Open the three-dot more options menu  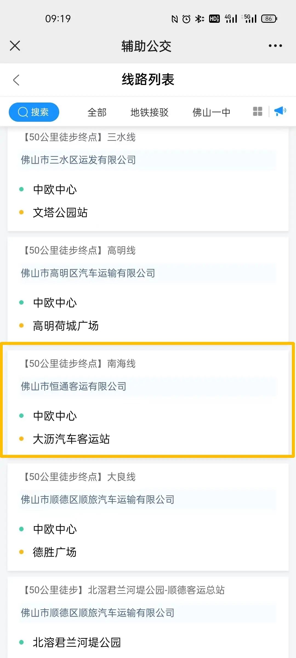[275, 46]
